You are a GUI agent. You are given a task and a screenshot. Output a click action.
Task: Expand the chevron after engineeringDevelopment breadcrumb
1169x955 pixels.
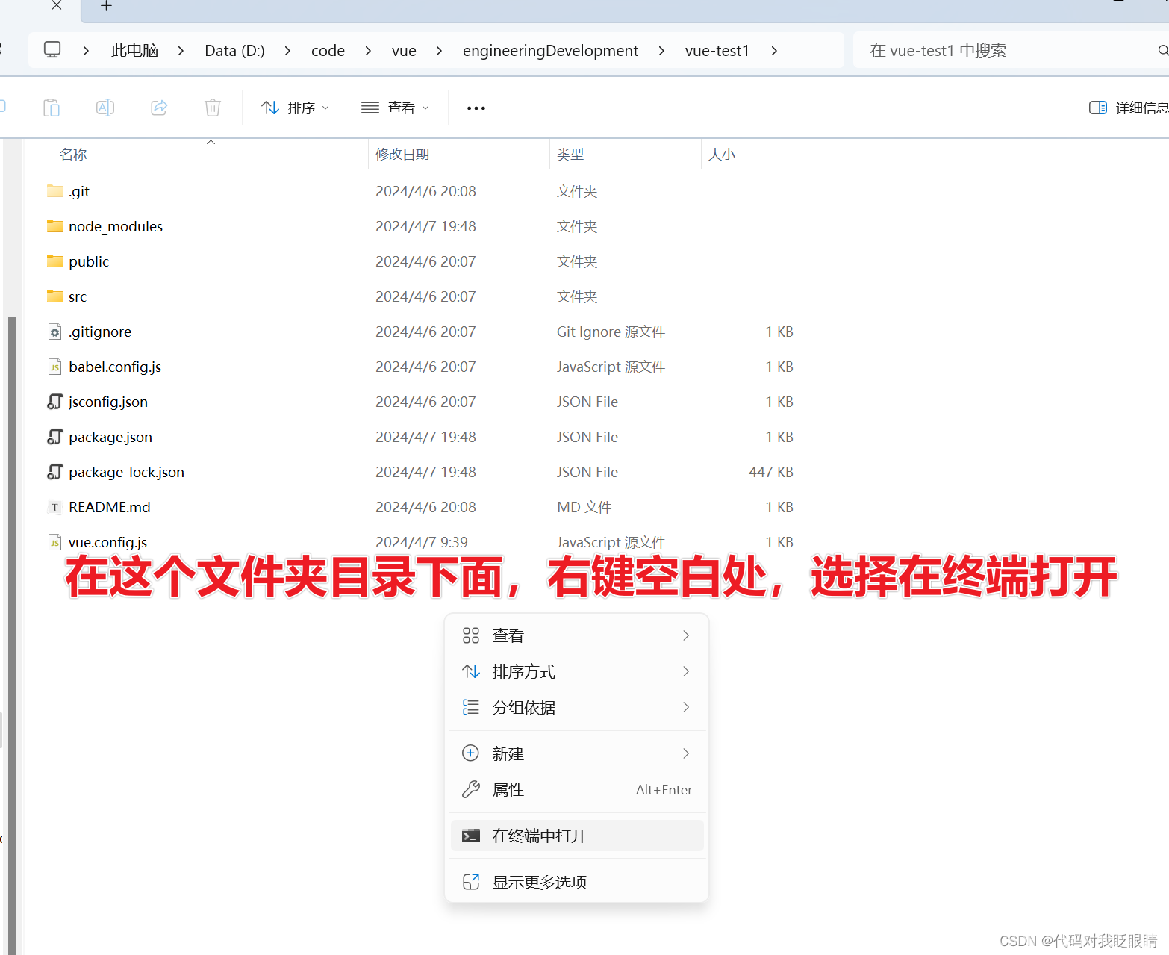[x=661, y=51]
